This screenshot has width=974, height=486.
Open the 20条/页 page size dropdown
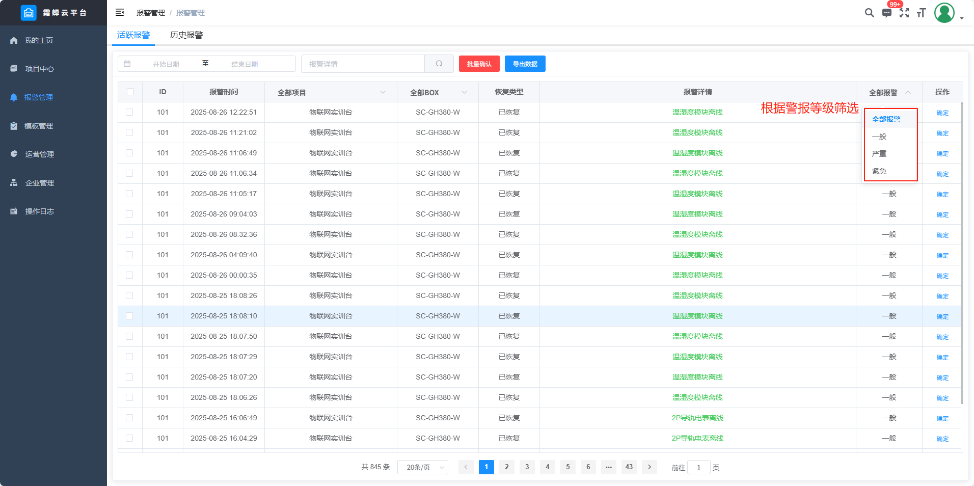point(423,467)
